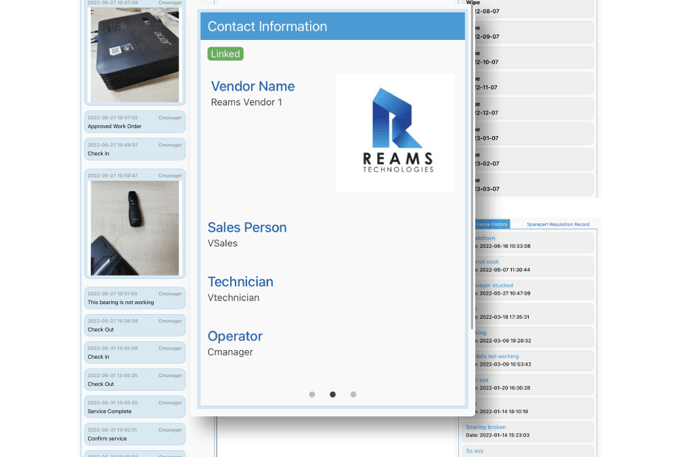Select Check Out entry at 15:38:55

(x=135, y=325)
